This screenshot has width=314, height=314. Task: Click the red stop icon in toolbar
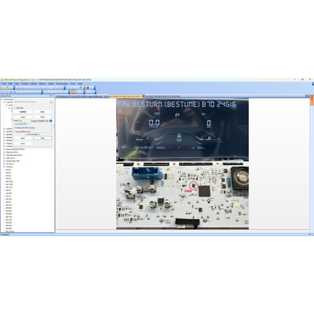pyautogui.click(x=88, y=88)
